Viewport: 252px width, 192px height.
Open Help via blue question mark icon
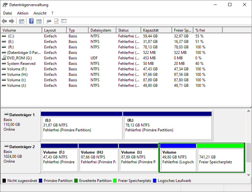[32, 21]
